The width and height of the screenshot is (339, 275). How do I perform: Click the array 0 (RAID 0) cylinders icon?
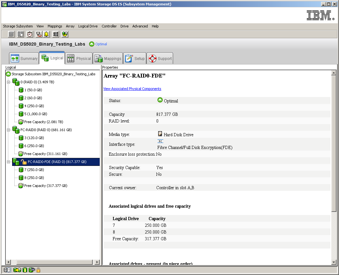[16, 82]
